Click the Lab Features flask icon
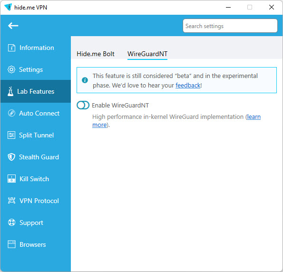This screenshot has width=283, height=272. click(x=10, y=91)
